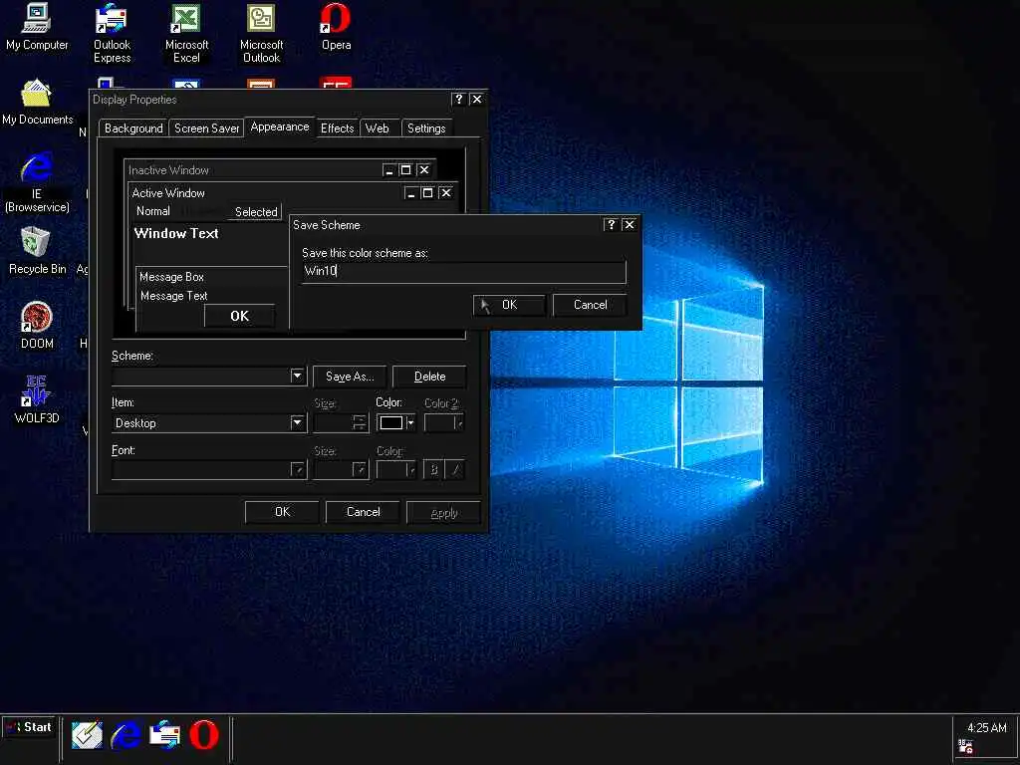Click the Window Text in preview
1020x765 pixels.
[x=176, y=233]
